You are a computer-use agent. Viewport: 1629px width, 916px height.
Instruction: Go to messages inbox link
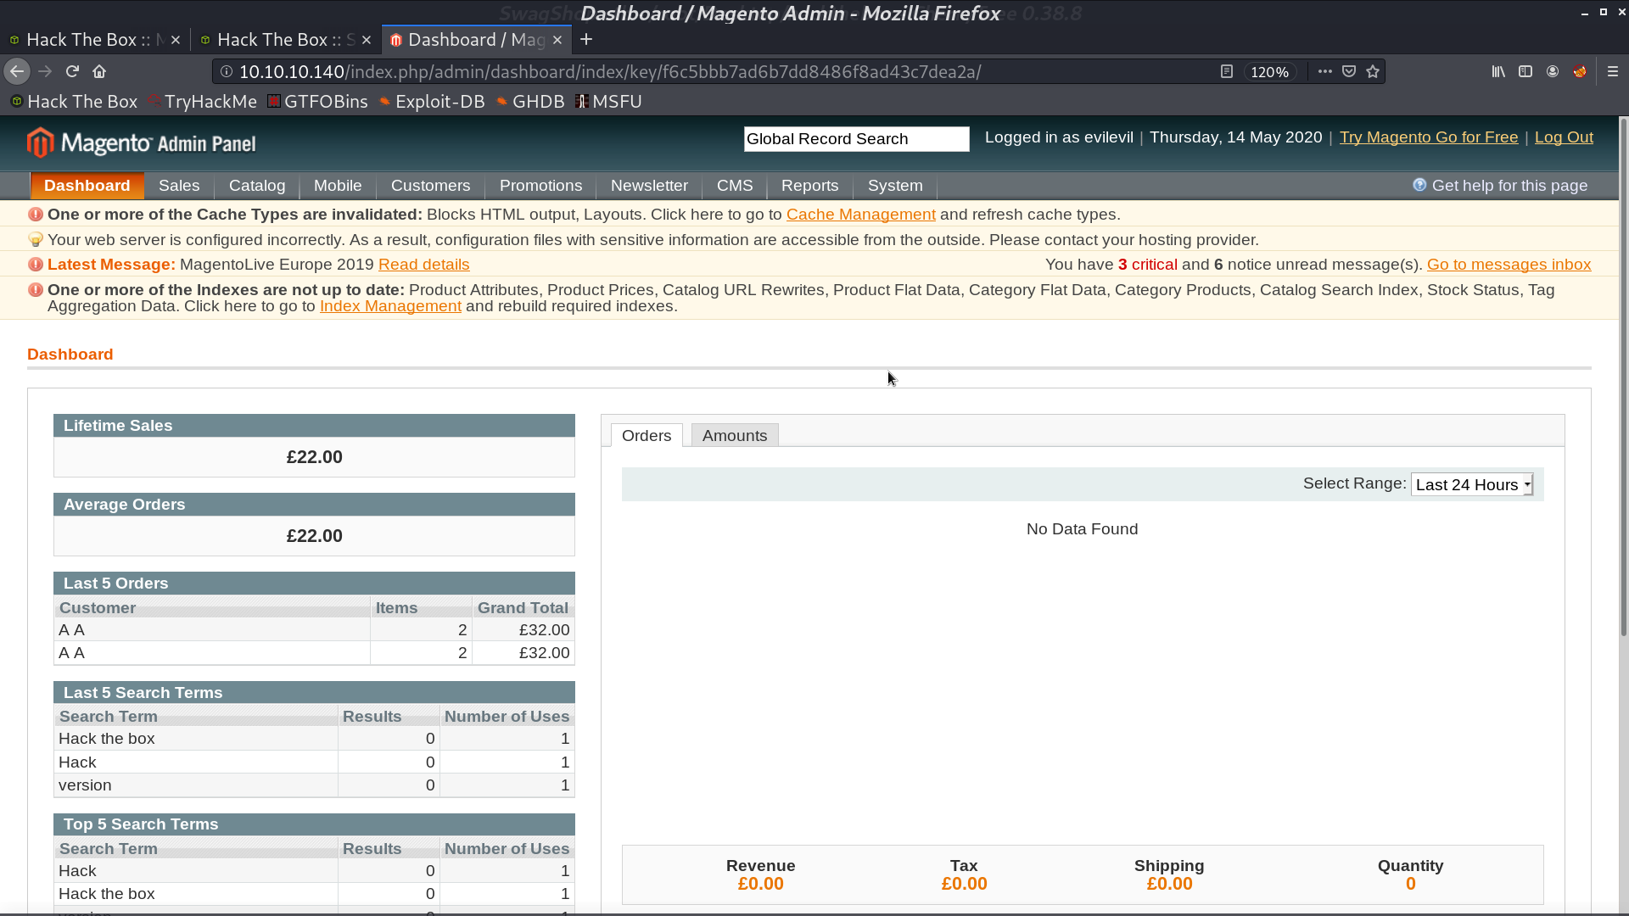1509,265
